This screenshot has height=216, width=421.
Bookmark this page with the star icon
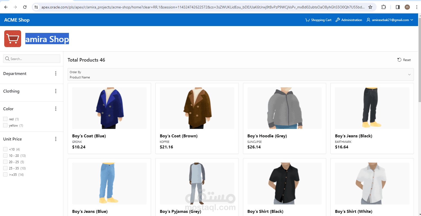(370, 7)
